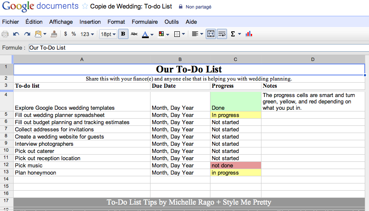
Task: Expand the 123 number format dropdown
Action: point(87,34)
